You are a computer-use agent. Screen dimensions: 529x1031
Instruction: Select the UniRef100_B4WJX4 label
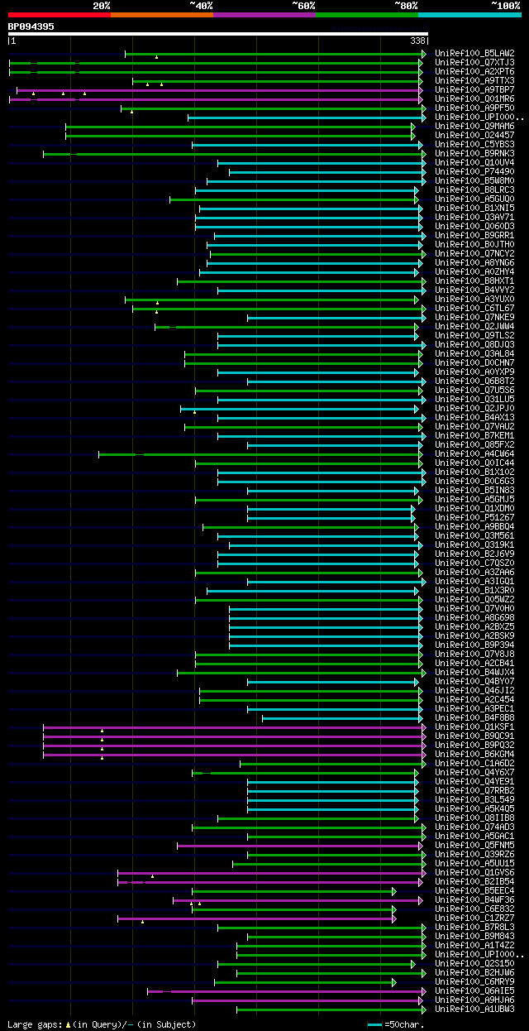point(474,673)
